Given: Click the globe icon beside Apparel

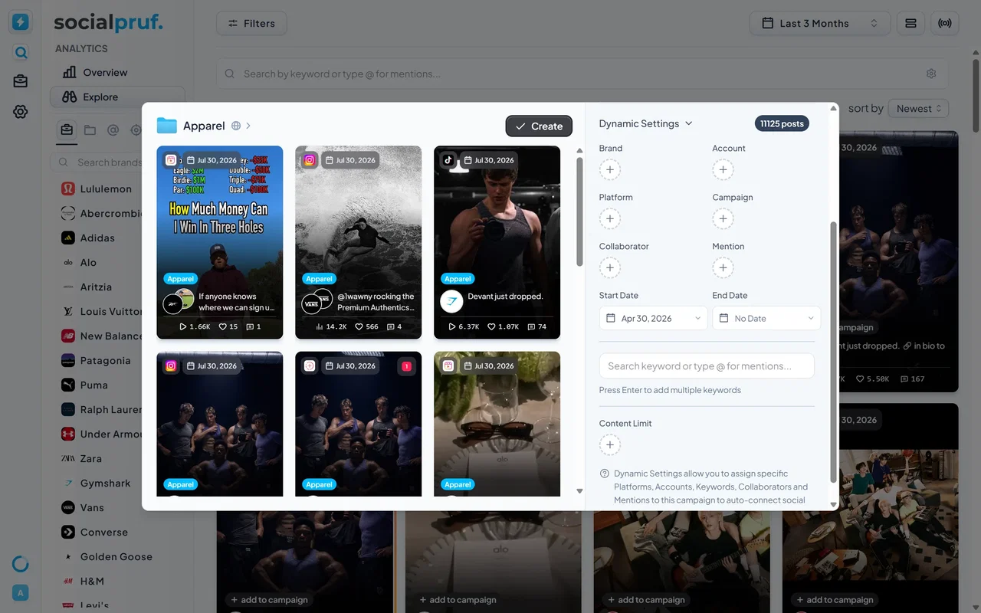Looking at the screenshot, I should [236, 126].
